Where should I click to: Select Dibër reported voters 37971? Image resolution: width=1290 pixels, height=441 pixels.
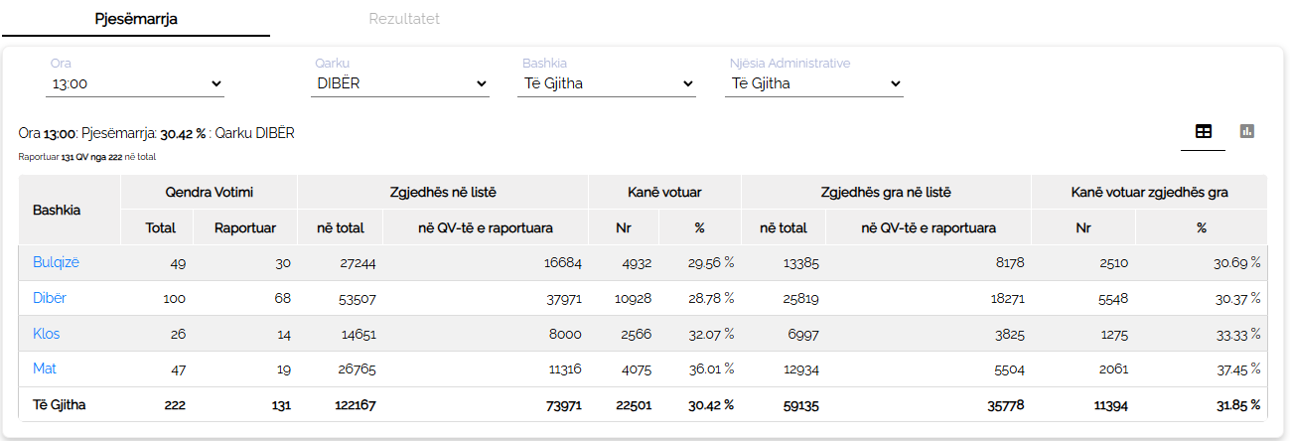[562, 298]
